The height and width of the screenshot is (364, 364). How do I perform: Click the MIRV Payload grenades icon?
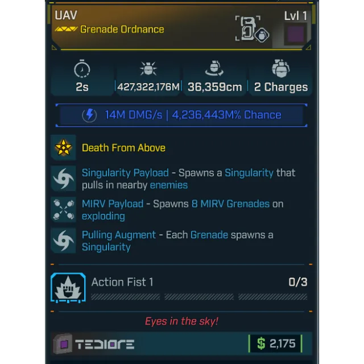coord(63,209)
